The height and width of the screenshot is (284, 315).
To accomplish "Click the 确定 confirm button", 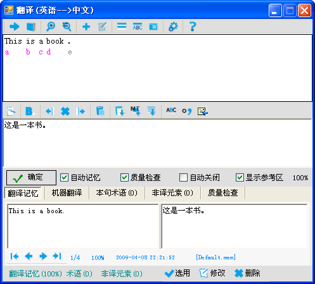I will pyautogui.click(x=31, y=178).
